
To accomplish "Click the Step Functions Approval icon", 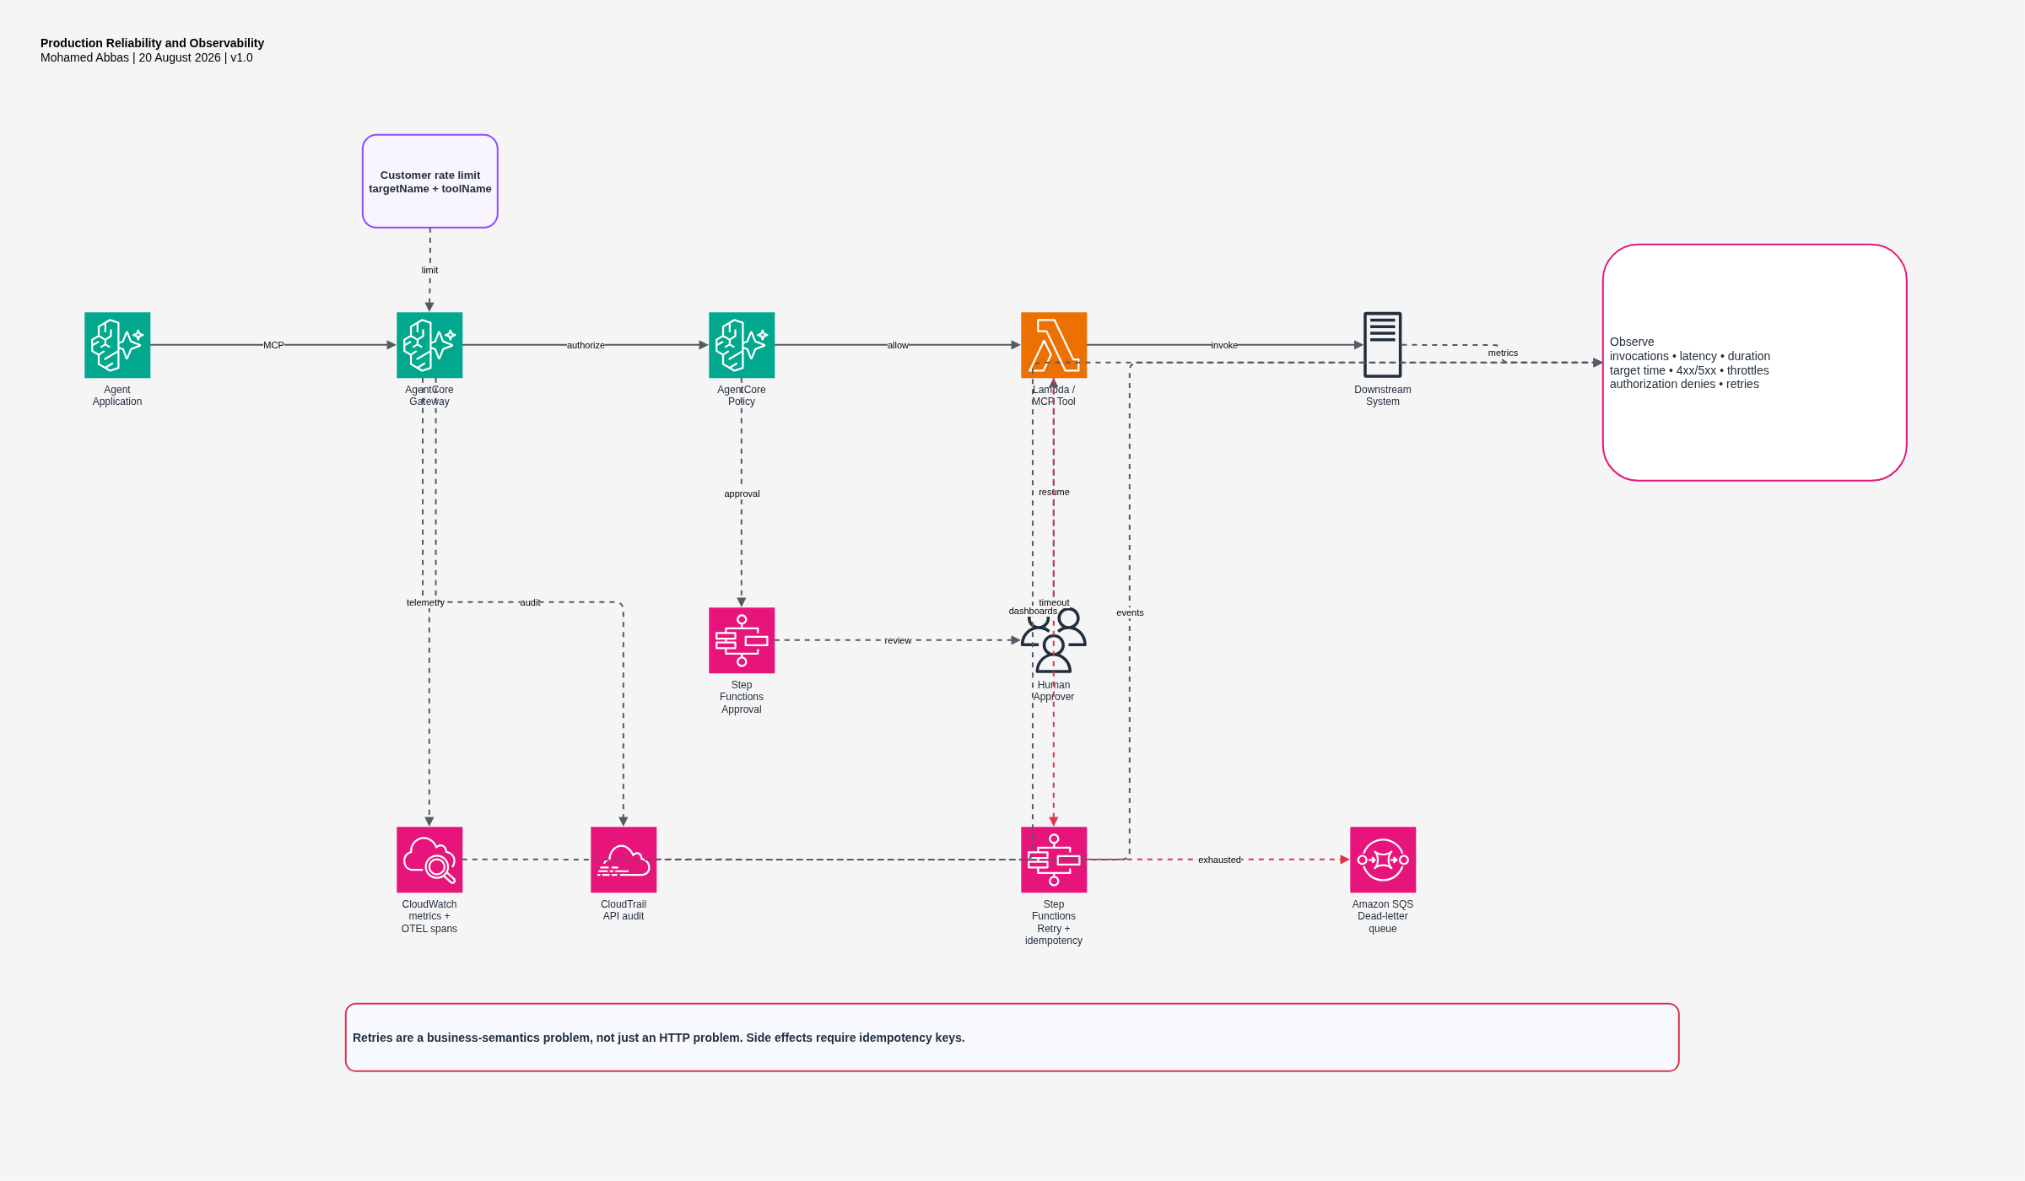I will (x=742, y=640).
